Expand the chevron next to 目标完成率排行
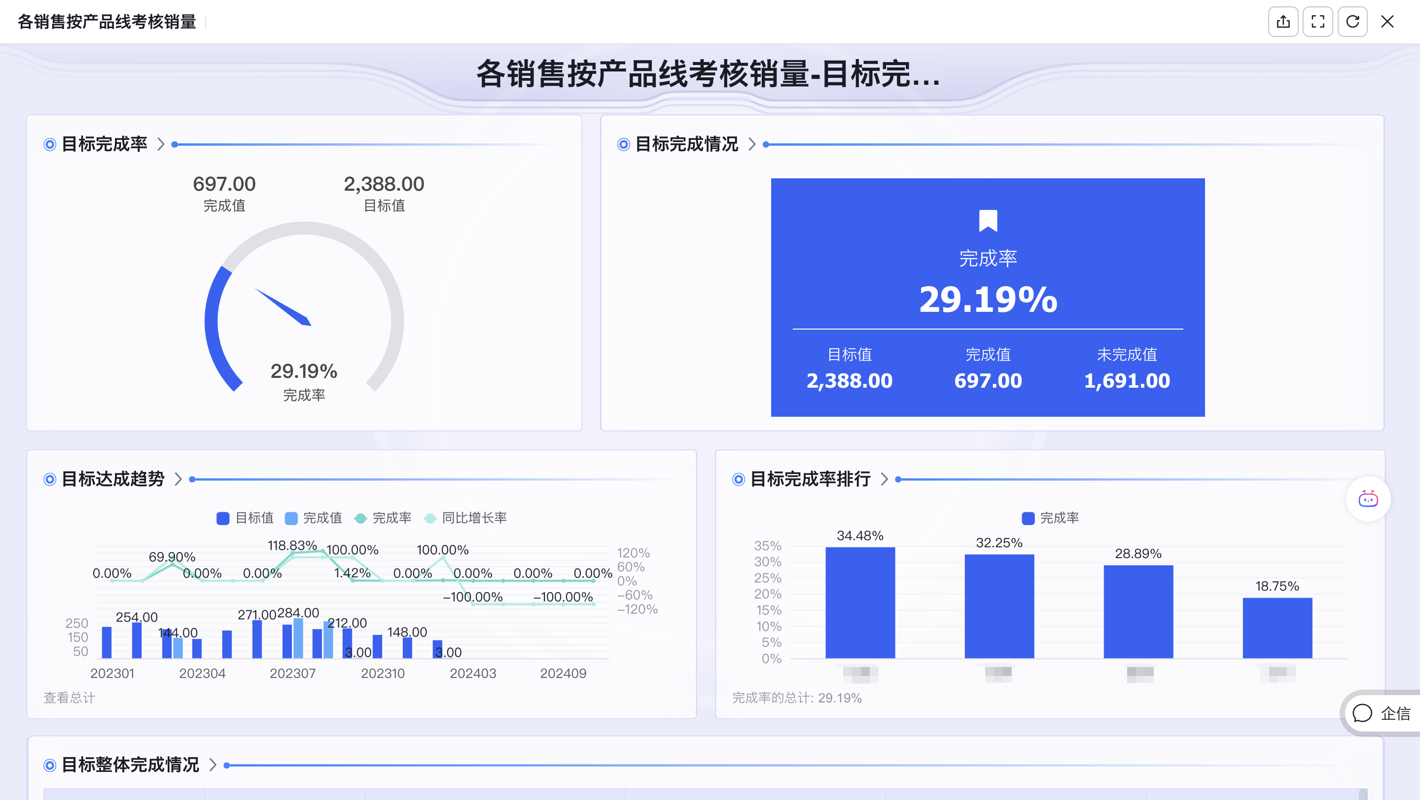 (x=886, y=480)
